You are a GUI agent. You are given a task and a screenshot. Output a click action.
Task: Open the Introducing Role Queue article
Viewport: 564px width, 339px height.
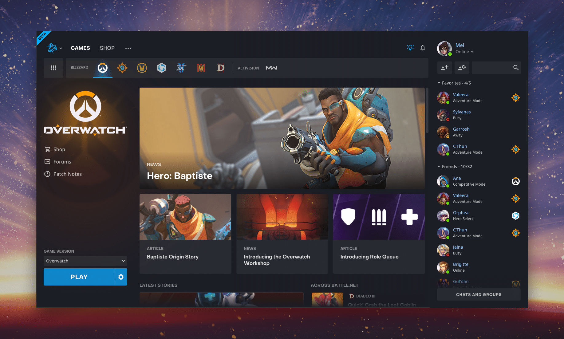[x=379, y=234]
